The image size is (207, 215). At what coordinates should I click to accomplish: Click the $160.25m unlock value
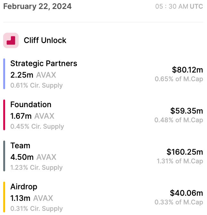tap(185, 152)
